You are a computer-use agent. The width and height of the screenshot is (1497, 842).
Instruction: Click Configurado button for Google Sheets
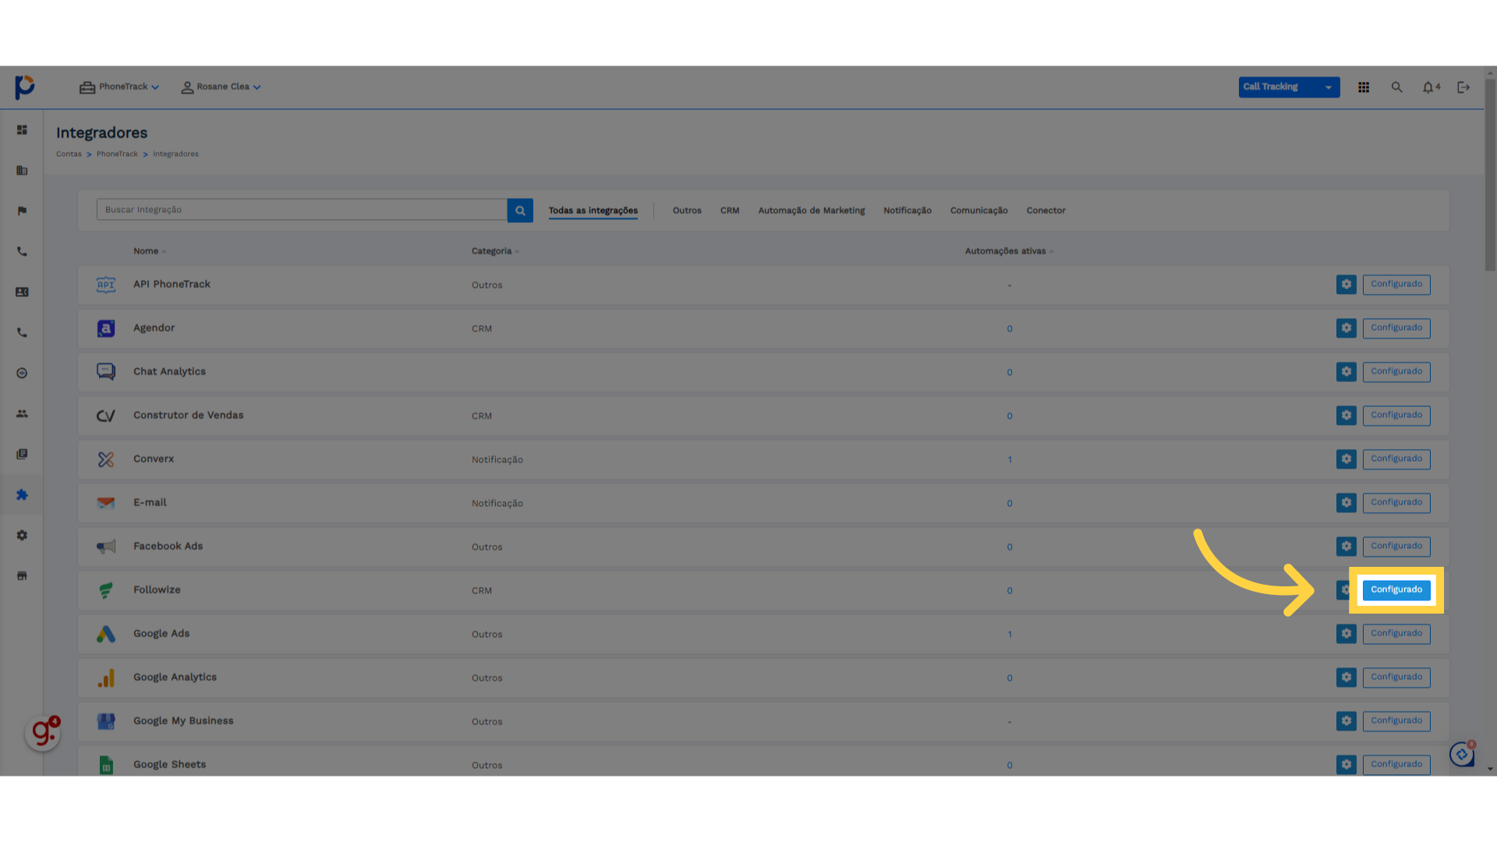click(x=1396, y=765)
